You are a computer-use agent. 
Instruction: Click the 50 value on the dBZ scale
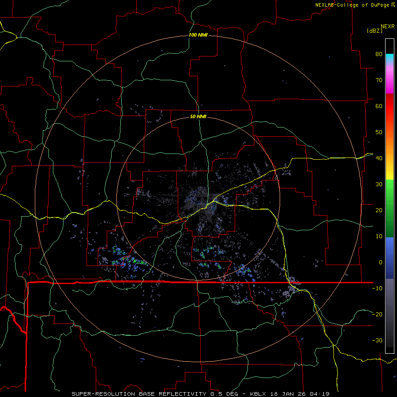(379, 132)
